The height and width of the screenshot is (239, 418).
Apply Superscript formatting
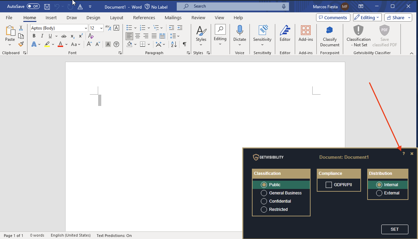coord(81,36)
